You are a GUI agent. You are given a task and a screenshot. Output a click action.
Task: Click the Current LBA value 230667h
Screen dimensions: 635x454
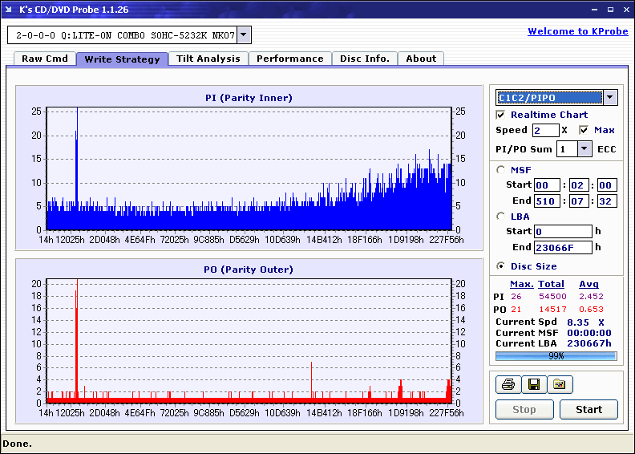[589, 343]
